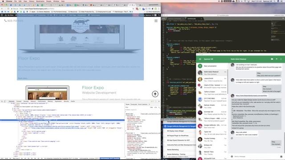Open the Chrome File menu
Image resolution: width=285 pixels, height=160 pixels.
pos(16,1)
